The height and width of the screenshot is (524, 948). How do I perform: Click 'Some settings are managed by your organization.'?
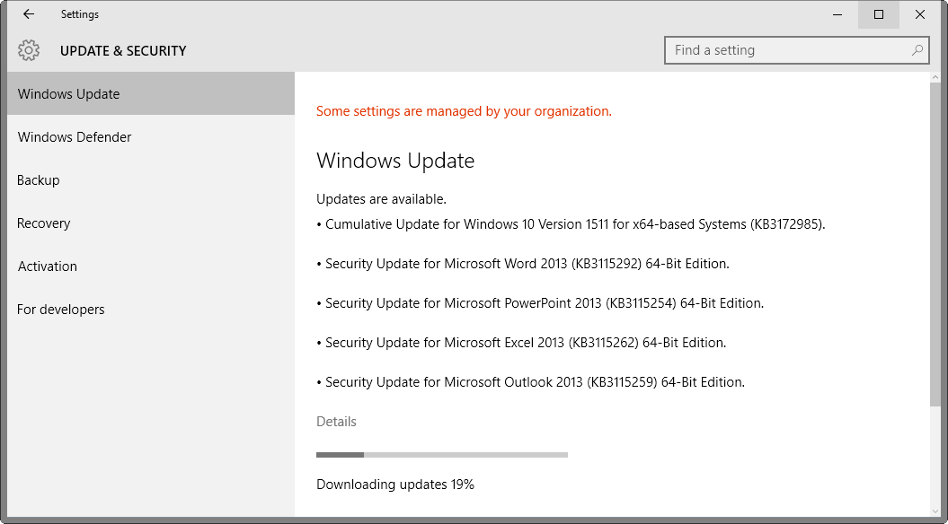[x=464, y=111]
